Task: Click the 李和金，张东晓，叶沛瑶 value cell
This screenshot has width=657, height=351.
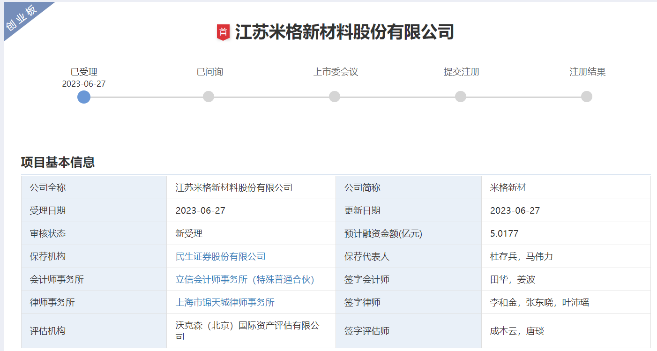Action: [566, 302]
